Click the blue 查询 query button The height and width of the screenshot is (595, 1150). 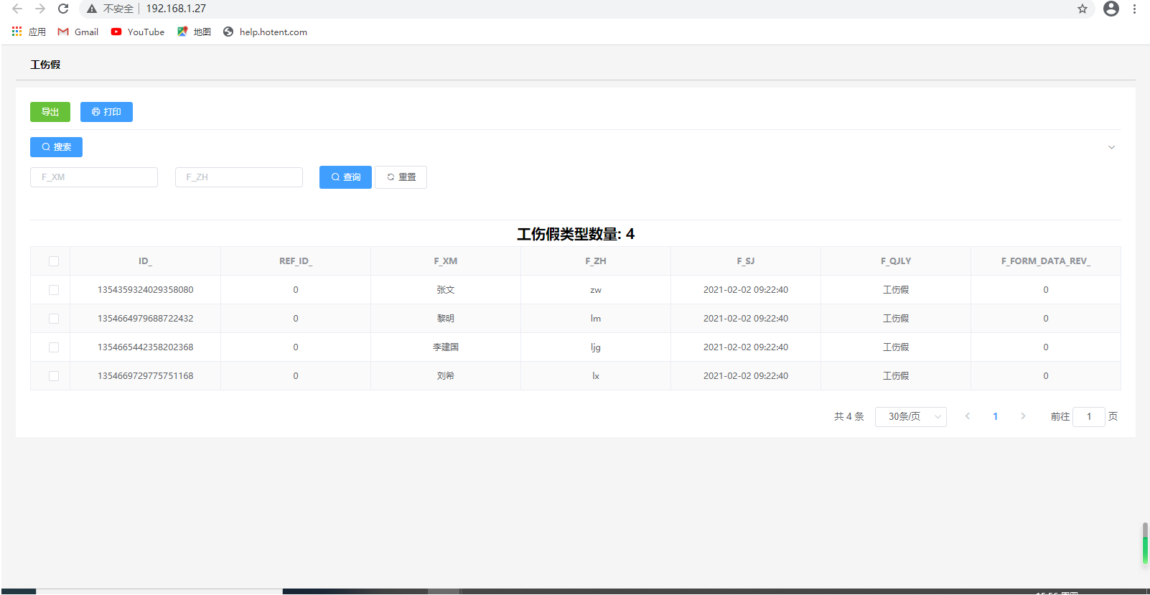tap(345, 177)
